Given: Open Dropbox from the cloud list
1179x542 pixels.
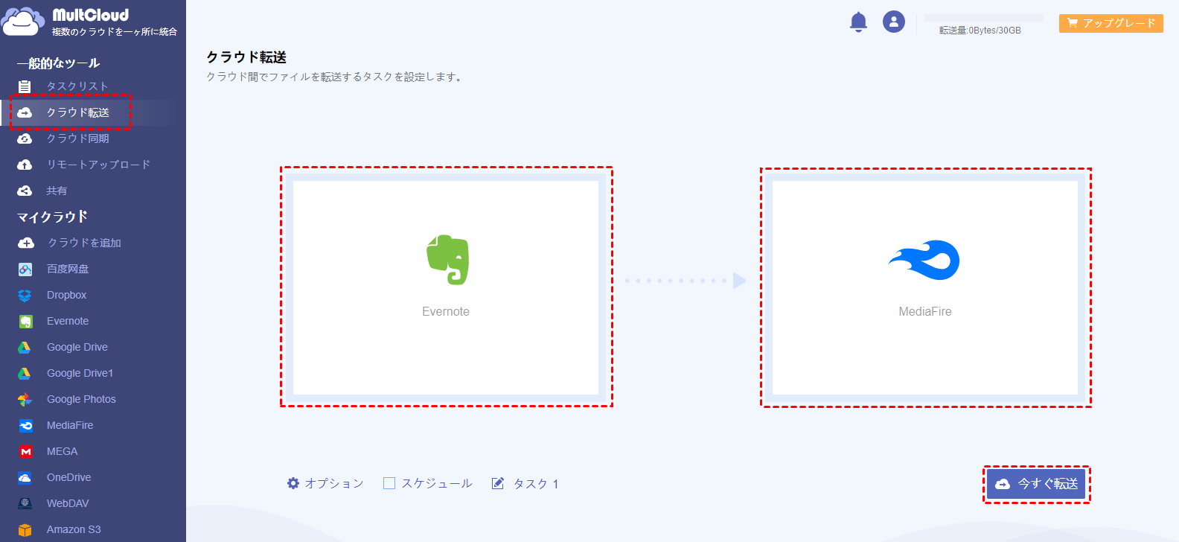Looking at the screenshot, I should pyautogui.click(x=66, y=295).
